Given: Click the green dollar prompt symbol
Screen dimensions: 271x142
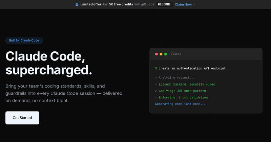Looking at the screenshot, I should click(156, 68).
